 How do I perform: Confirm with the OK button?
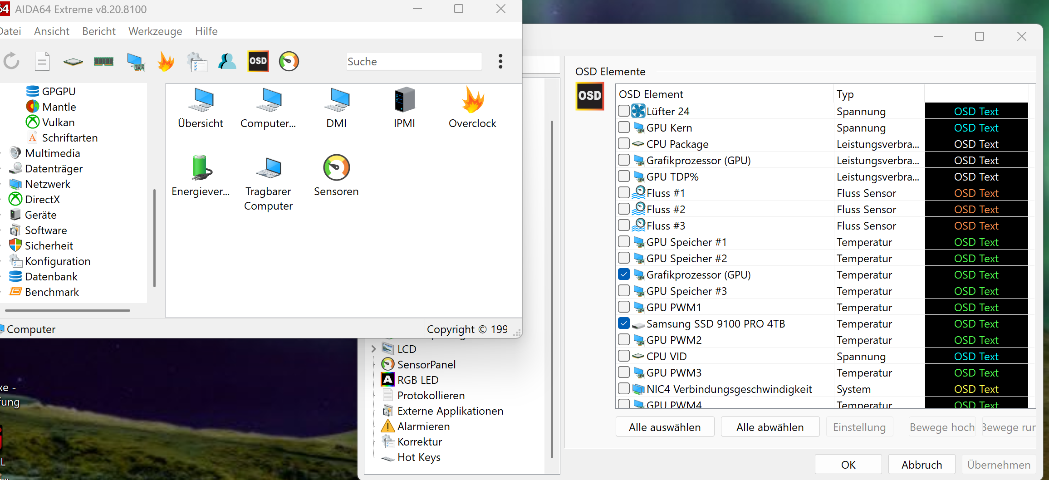(x=848, y=465)
